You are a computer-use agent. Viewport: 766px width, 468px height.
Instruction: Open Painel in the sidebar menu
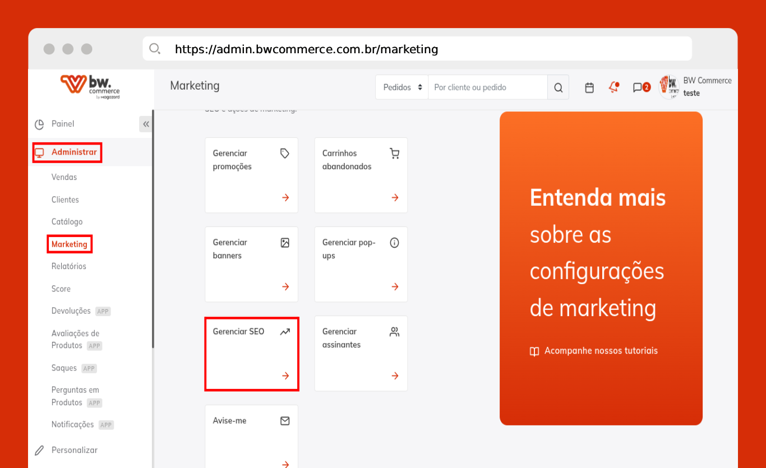click(62, 124)
